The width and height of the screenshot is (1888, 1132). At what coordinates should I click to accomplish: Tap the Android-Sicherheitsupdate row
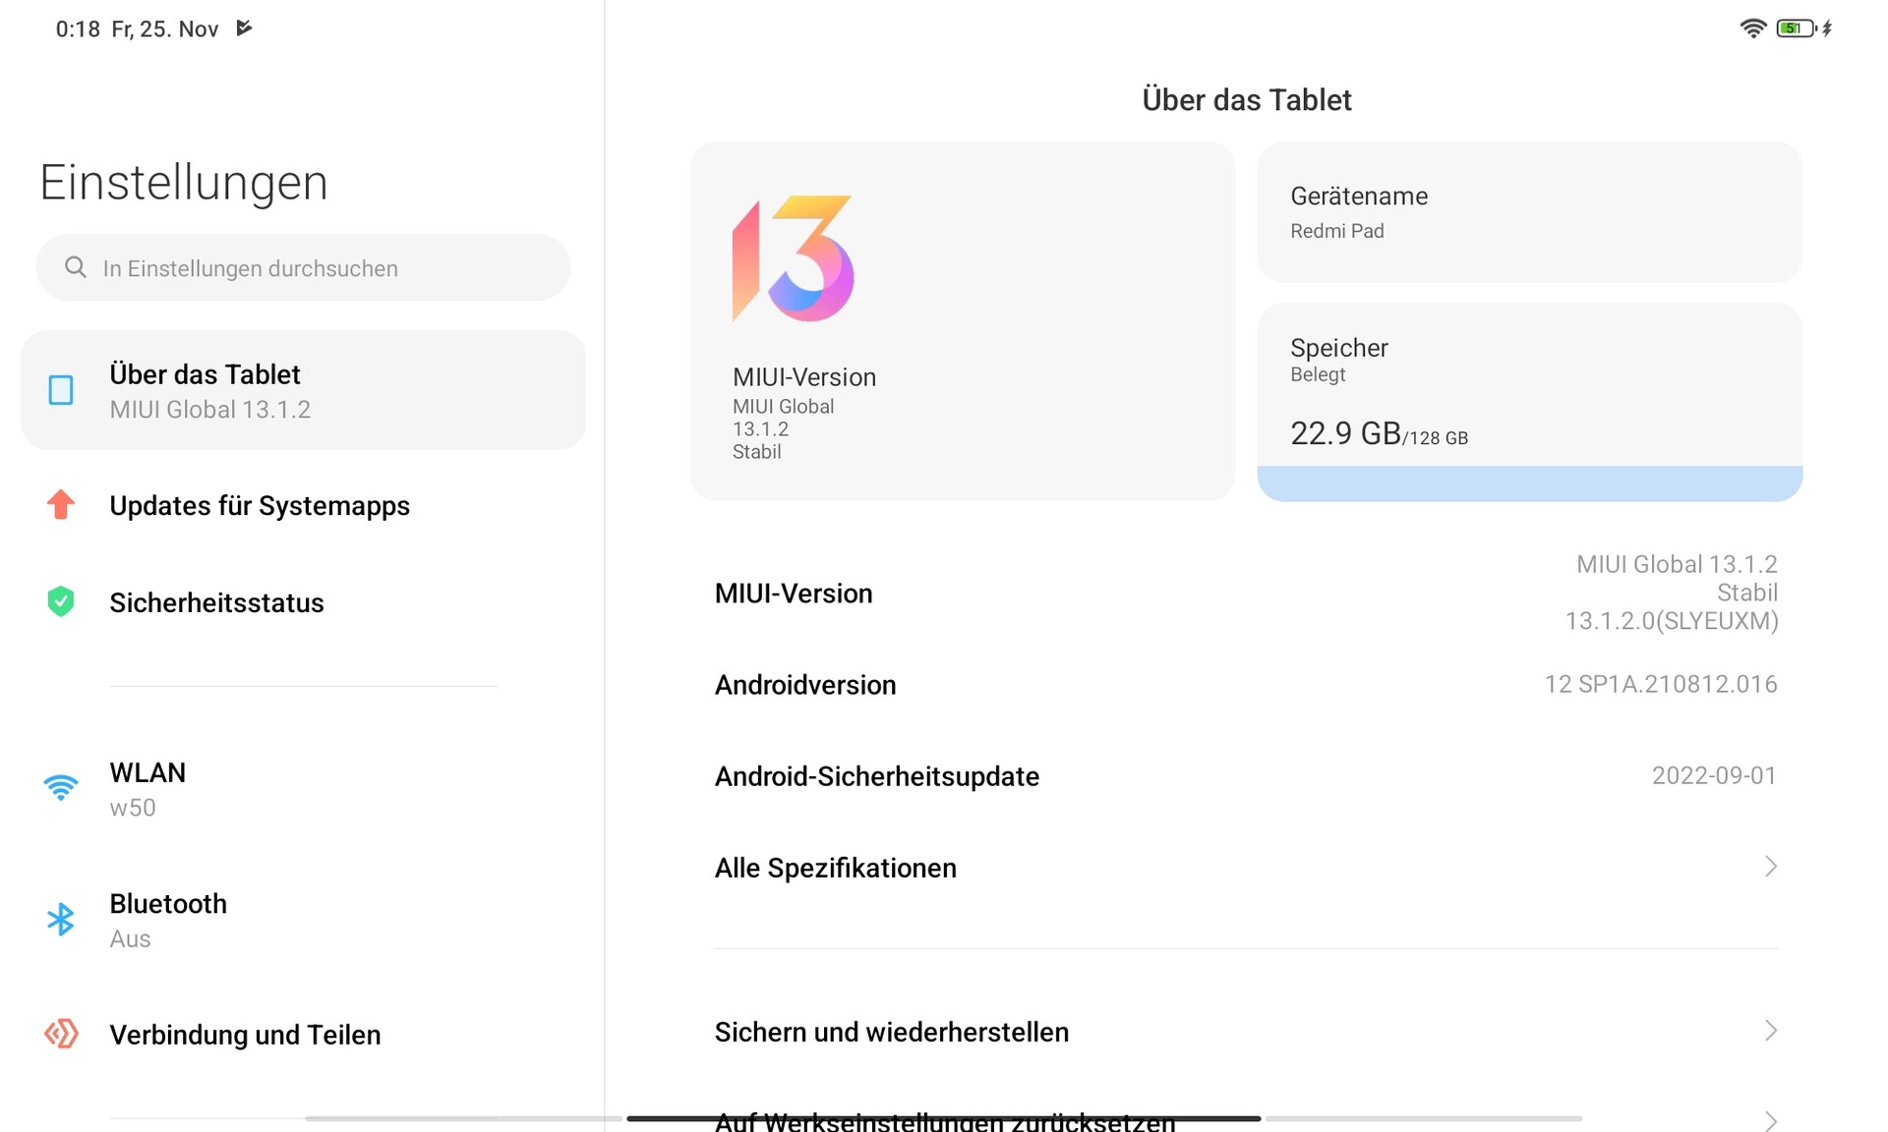[x=1245, y=776]
